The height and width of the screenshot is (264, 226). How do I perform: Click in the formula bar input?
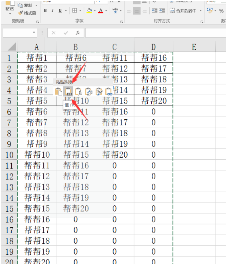[x=156, y=33]
